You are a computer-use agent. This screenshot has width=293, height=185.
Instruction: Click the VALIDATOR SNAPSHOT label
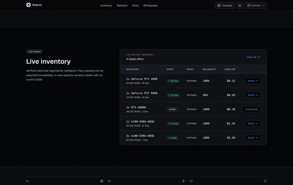[140, 55]
